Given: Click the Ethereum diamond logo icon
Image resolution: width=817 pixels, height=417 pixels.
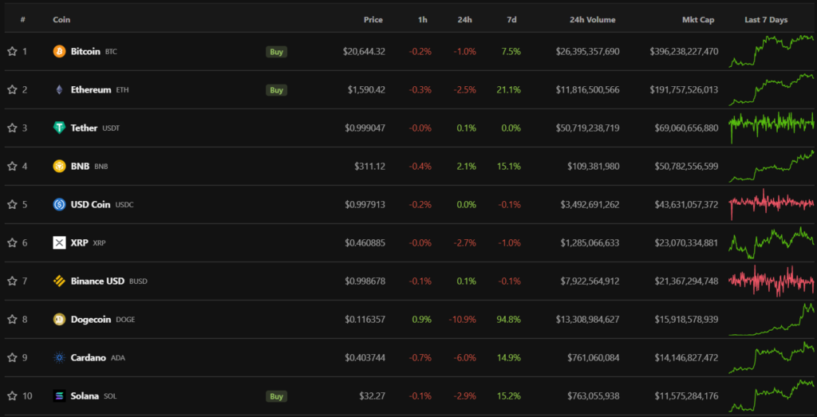Looking at the screenshot, I should point(59,90).
